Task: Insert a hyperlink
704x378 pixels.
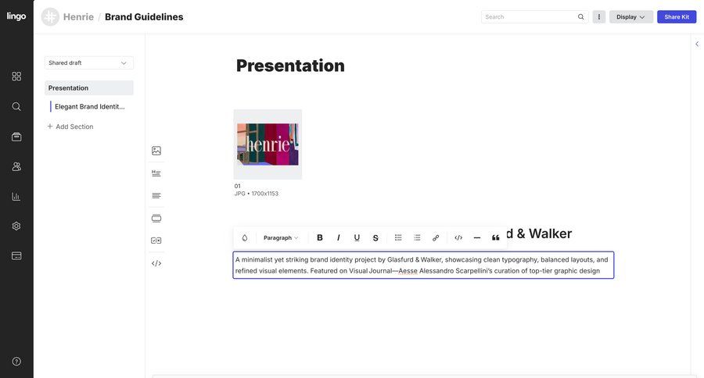Action: [x=436, y=237]
